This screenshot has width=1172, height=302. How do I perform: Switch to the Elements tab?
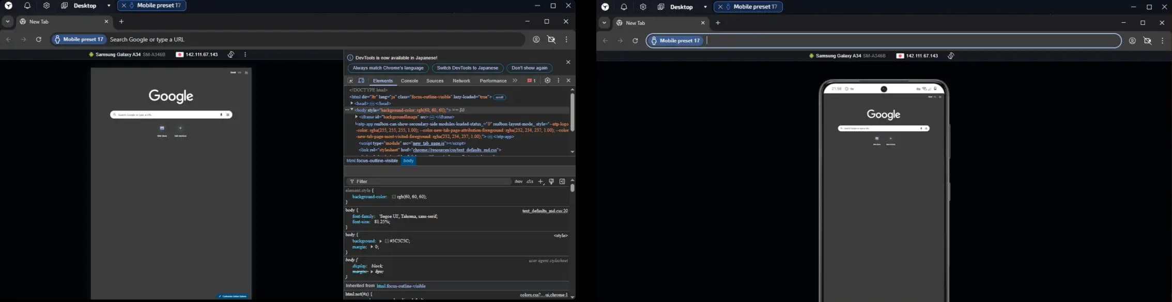(x=383, y=81)
